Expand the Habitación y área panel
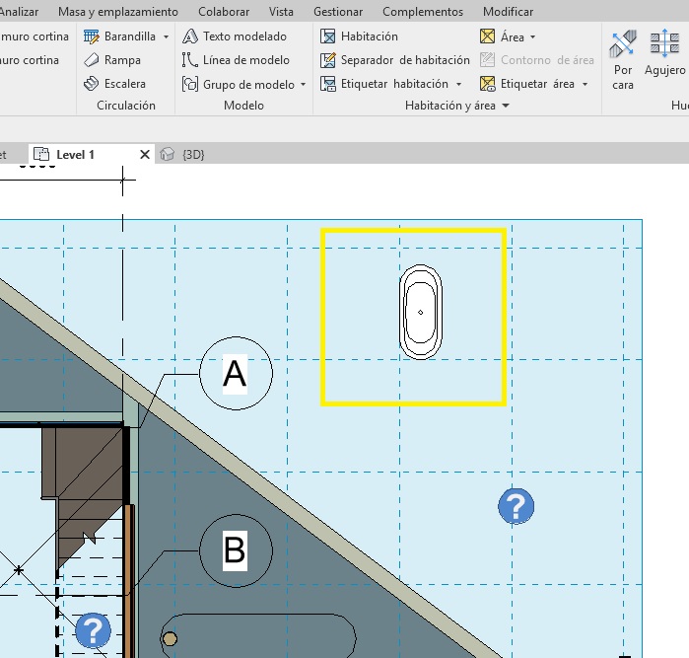This screenshot has width=689, height=658. click(505, 106)
